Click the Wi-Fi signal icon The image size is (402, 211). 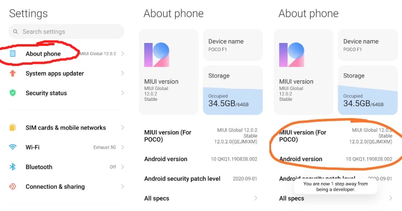(x=13, y=147)
